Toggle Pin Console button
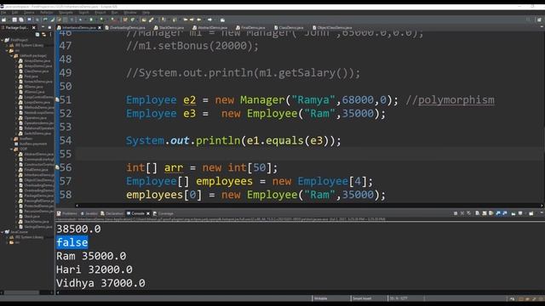545x306 pixels. [x=513, y=213]
